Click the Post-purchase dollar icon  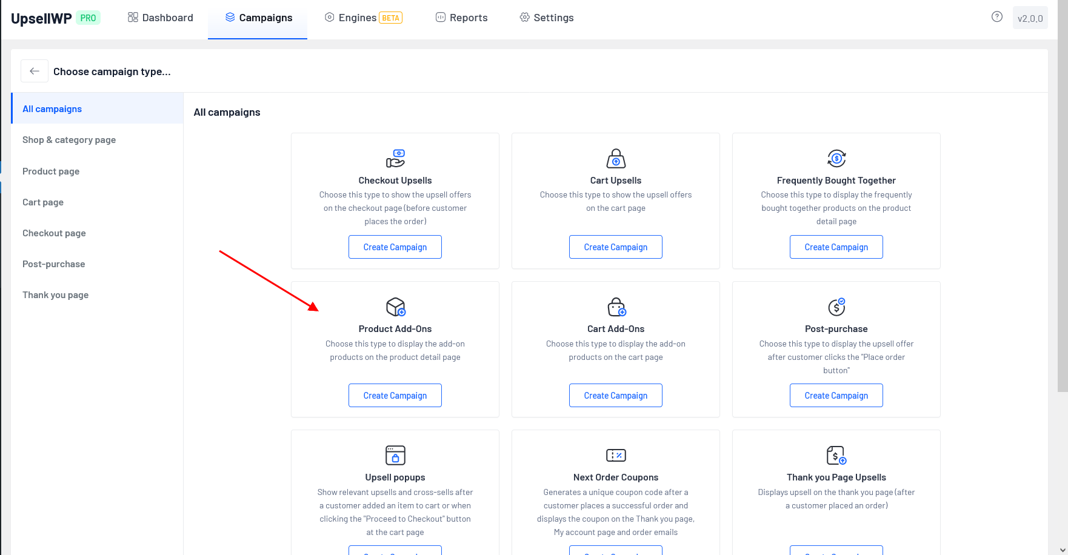tap(836, 307)
